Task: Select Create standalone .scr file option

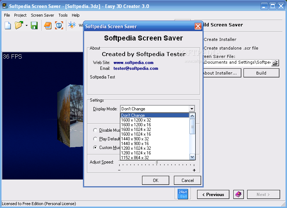Action: click(x=231, y=48)
